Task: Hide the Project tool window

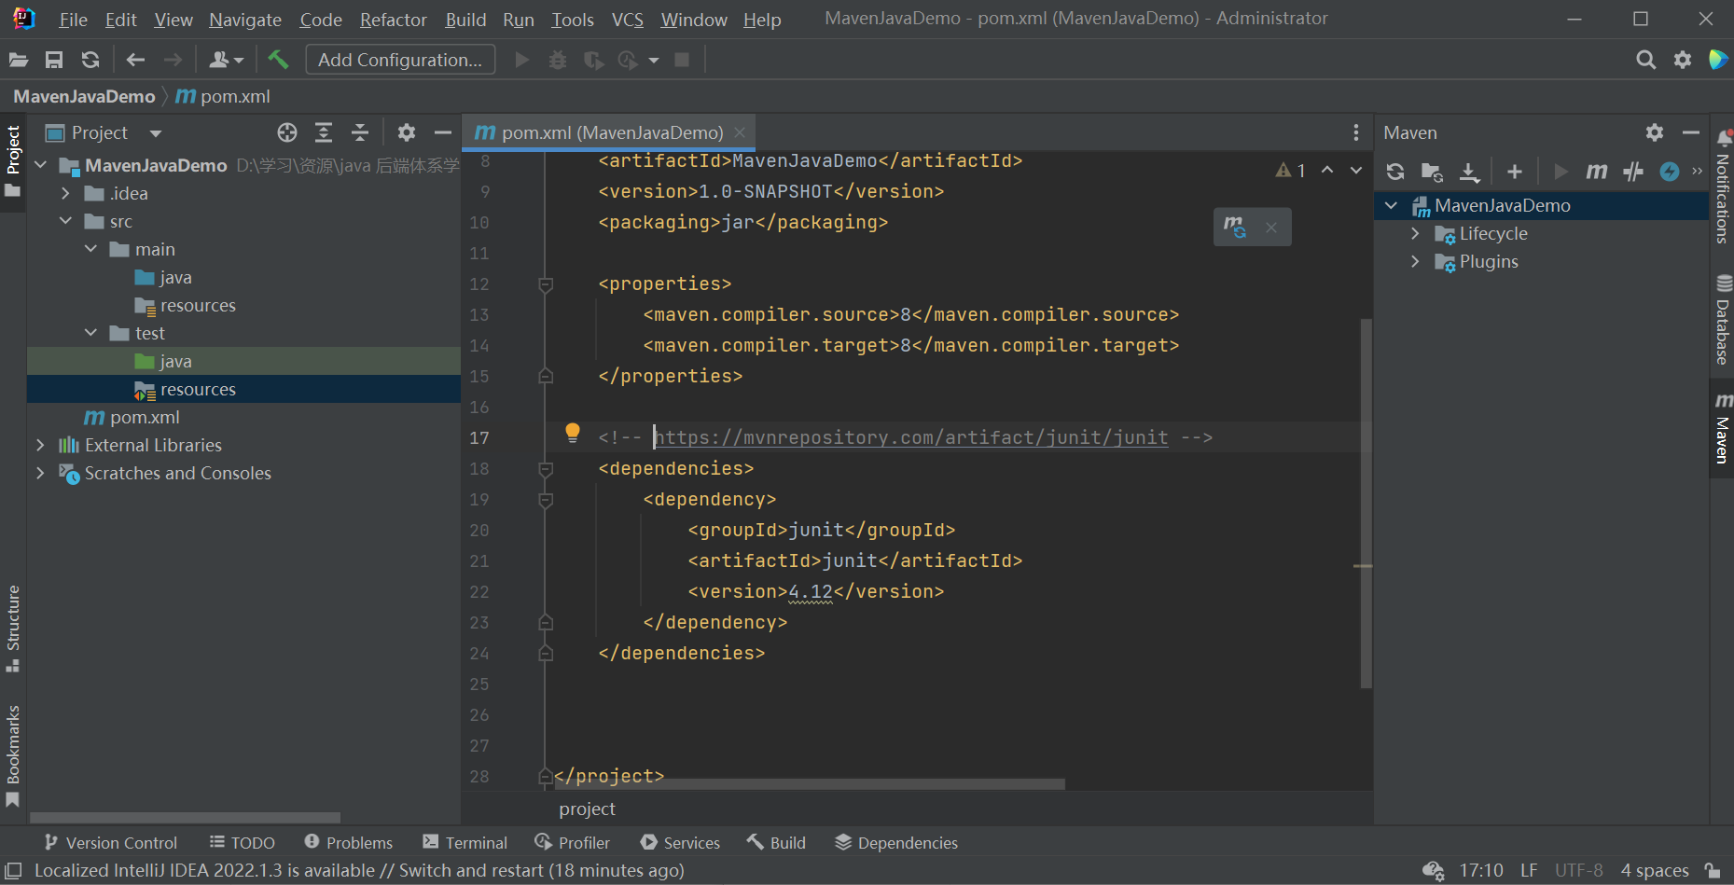Action: click(x=443, y=132)
